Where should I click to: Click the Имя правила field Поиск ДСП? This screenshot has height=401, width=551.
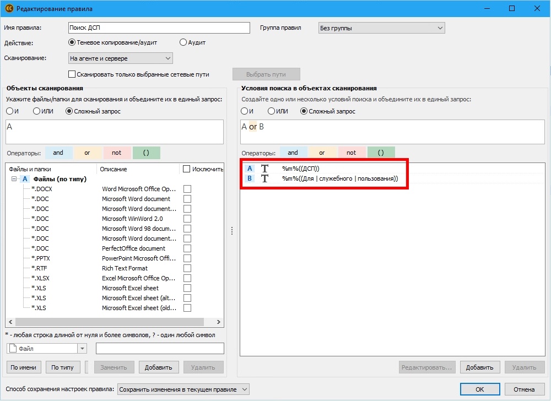point(159,28)
